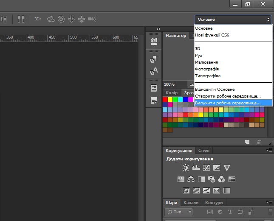
Task: Click the distribute edges icon at toolbar's left
Action: point(4,19)
